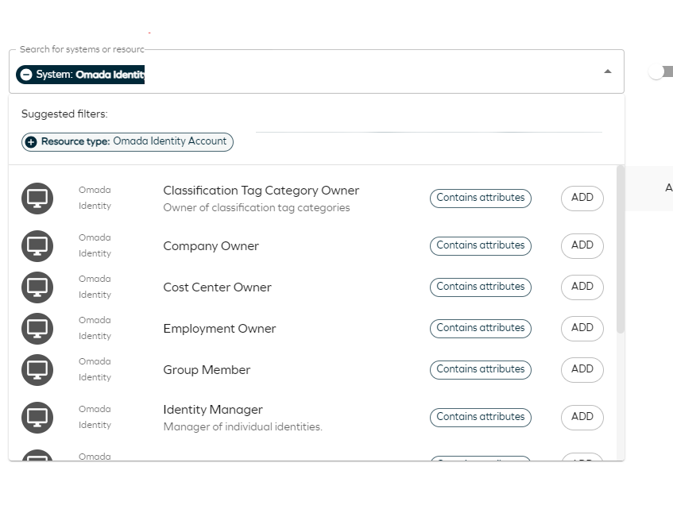Click the 'Owner of classification tag categories' description
Viewport: 673px width, 509px height.
pyautogui.click(x=256, y=208)
